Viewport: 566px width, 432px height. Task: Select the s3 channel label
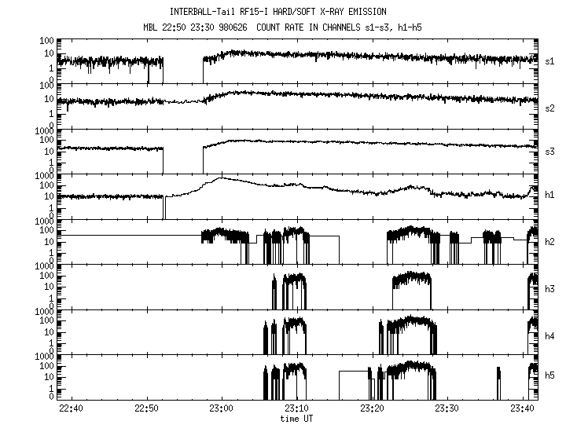click(x=550, y=151)
